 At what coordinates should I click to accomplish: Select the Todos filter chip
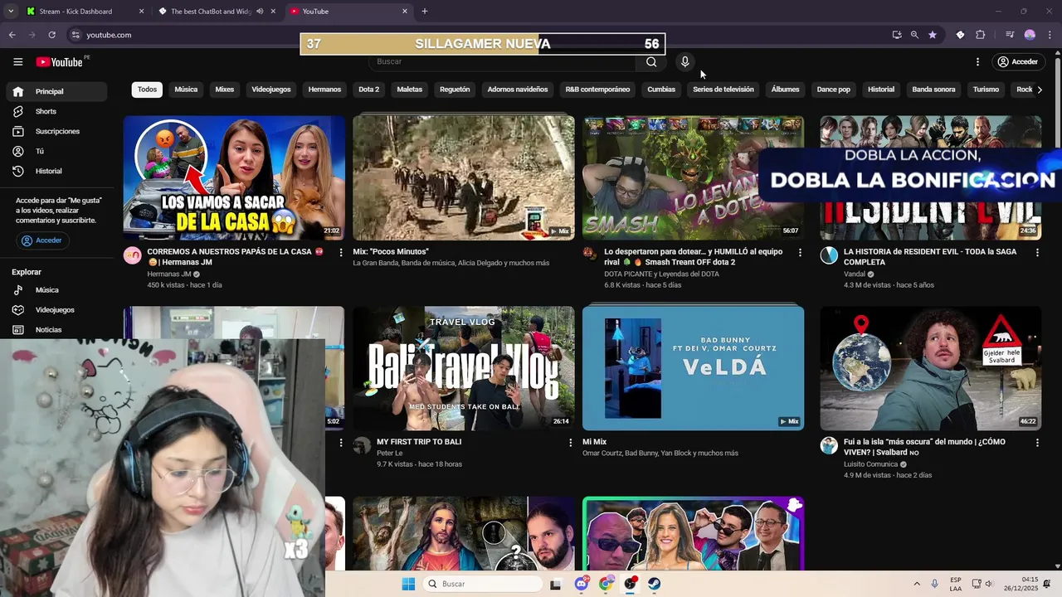coord(147,90)
